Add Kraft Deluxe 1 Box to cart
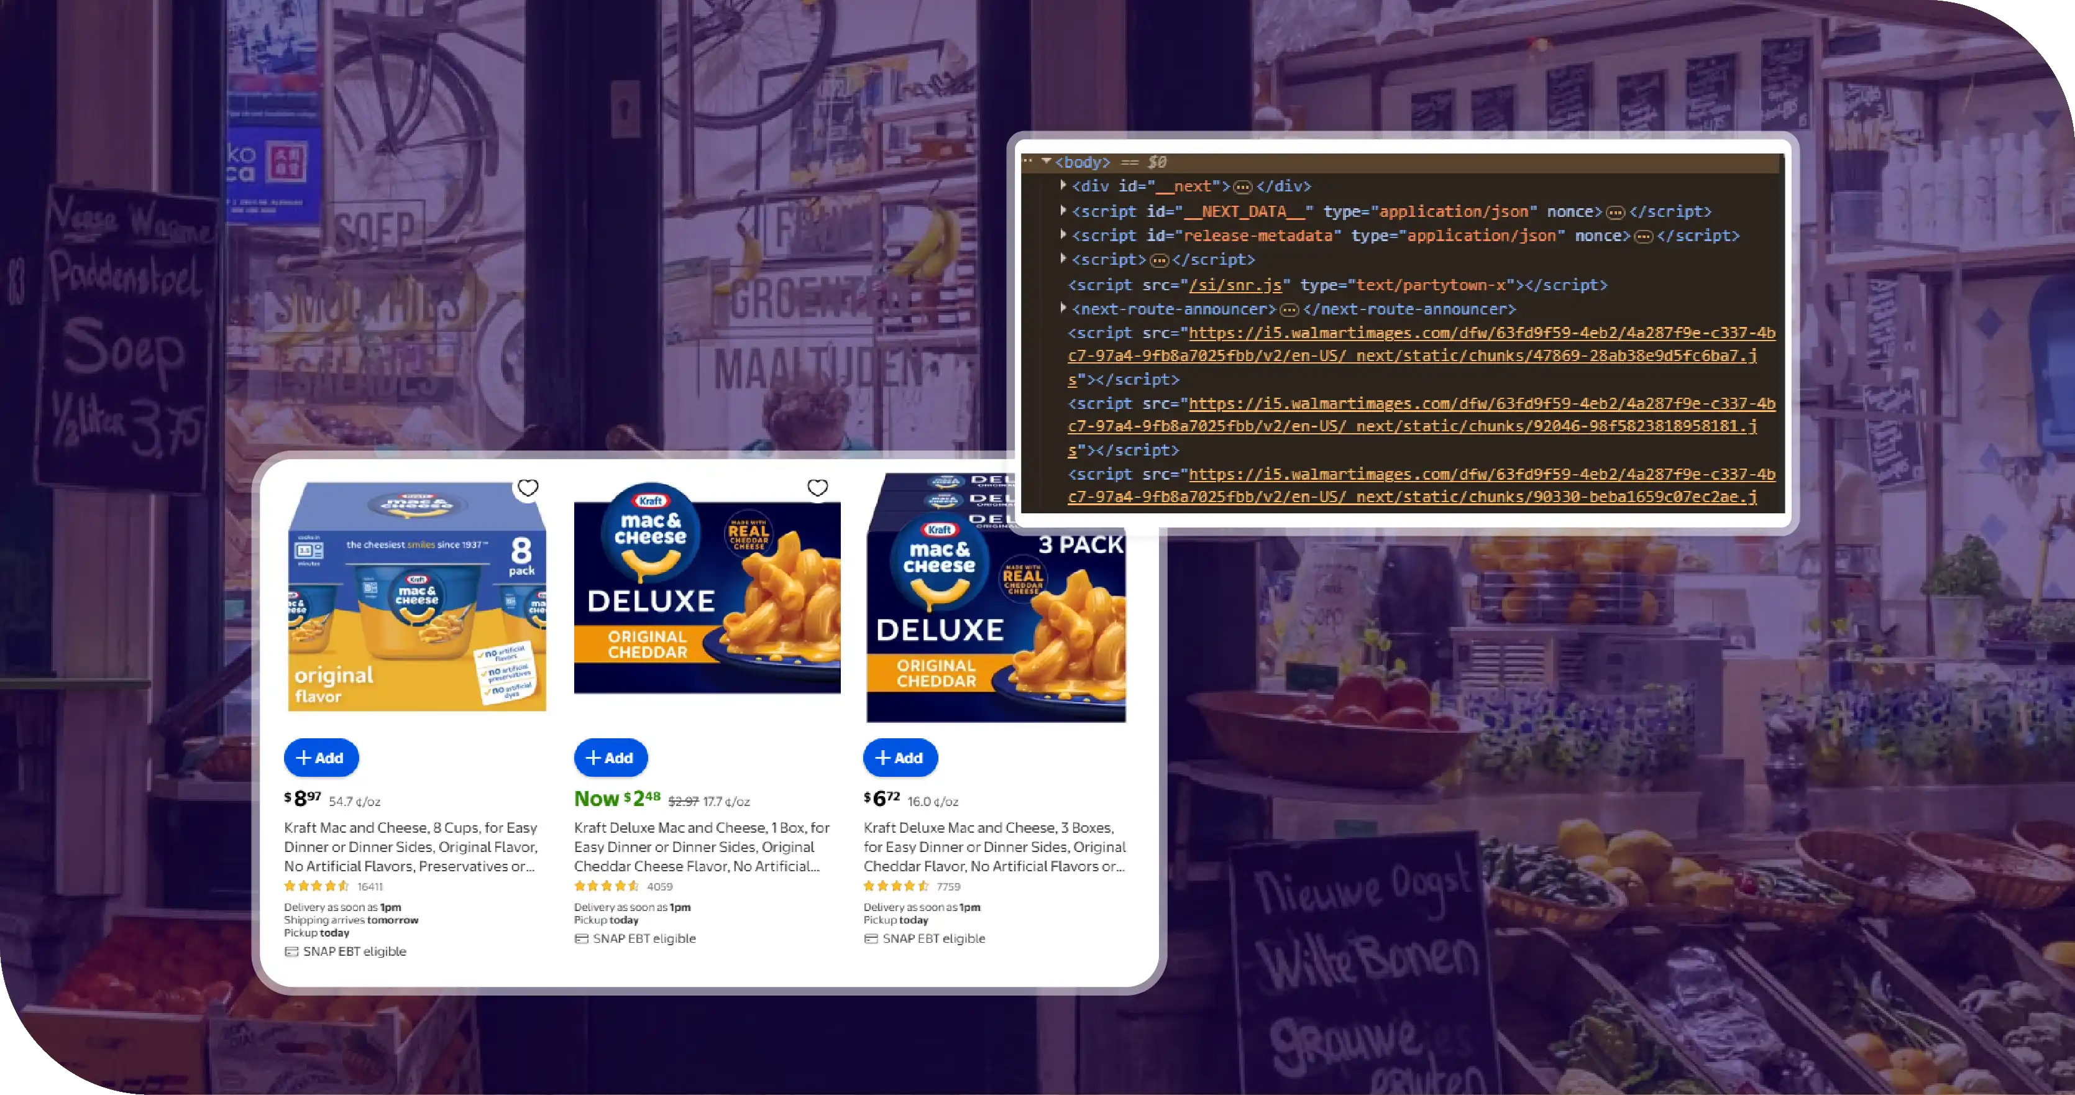The height and width of the screenshot is (1095, 2075). coord(611,758)
